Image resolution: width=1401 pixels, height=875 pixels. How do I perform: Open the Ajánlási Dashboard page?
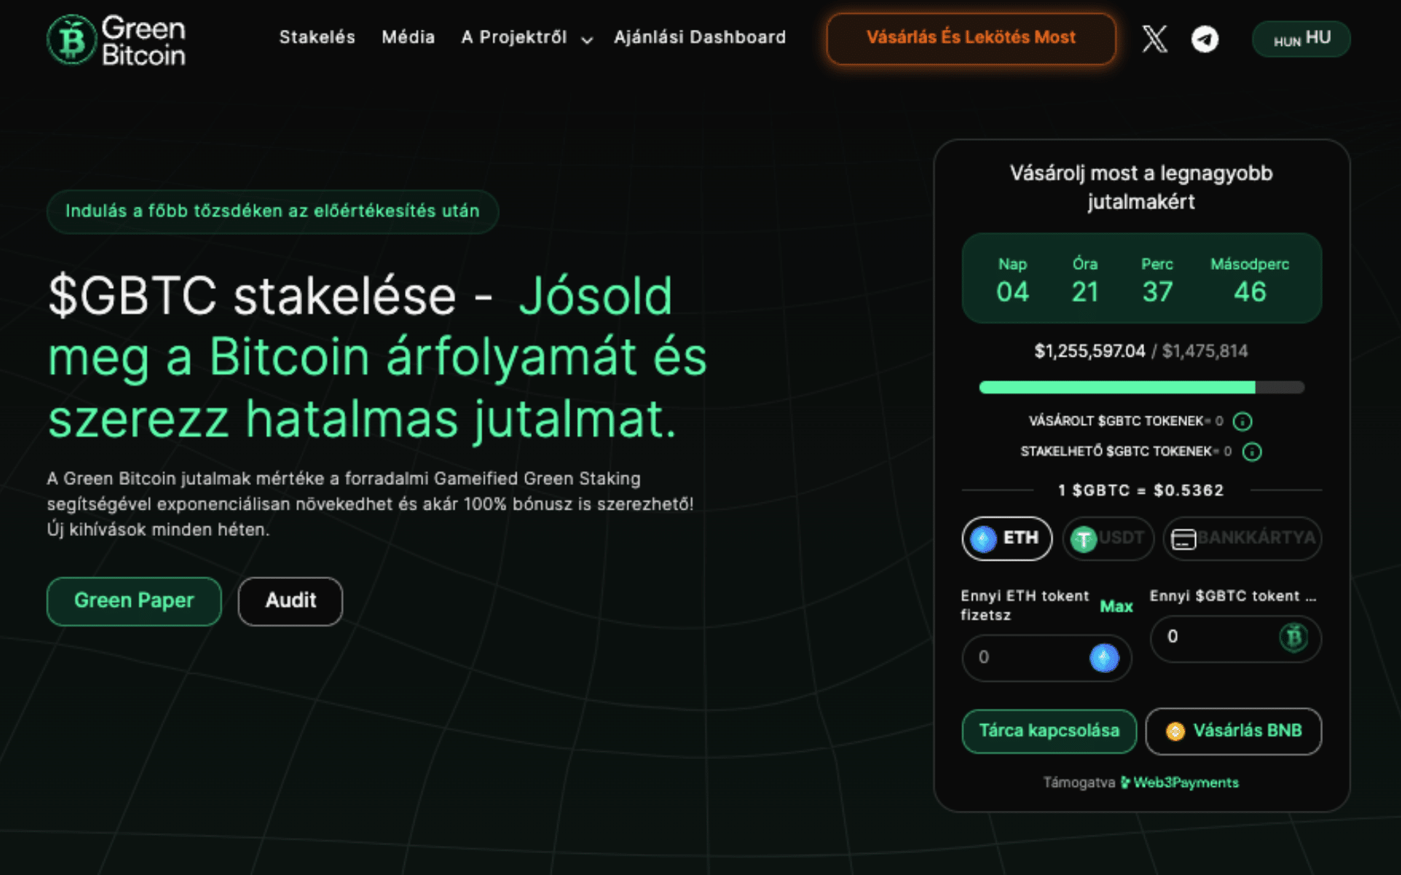[700, 39]
